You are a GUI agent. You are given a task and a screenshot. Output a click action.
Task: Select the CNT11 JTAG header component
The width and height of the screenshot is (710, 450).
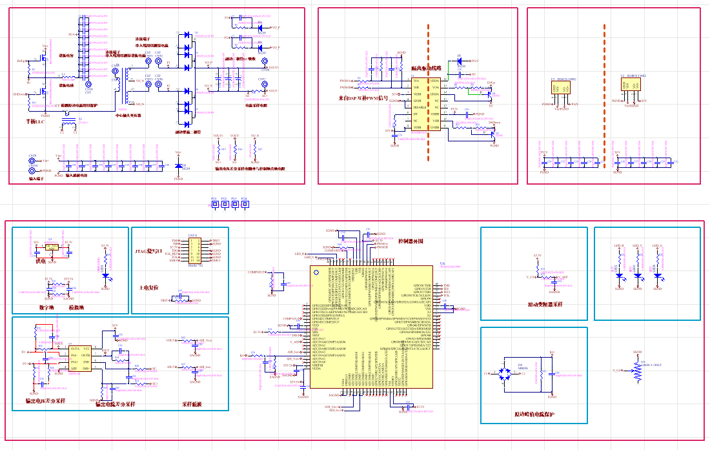(195, 251)
